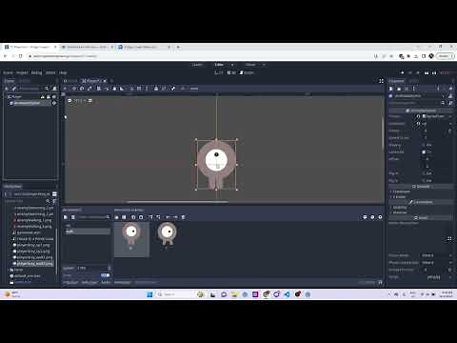Expand the Transform section

[x=402, y=192]
